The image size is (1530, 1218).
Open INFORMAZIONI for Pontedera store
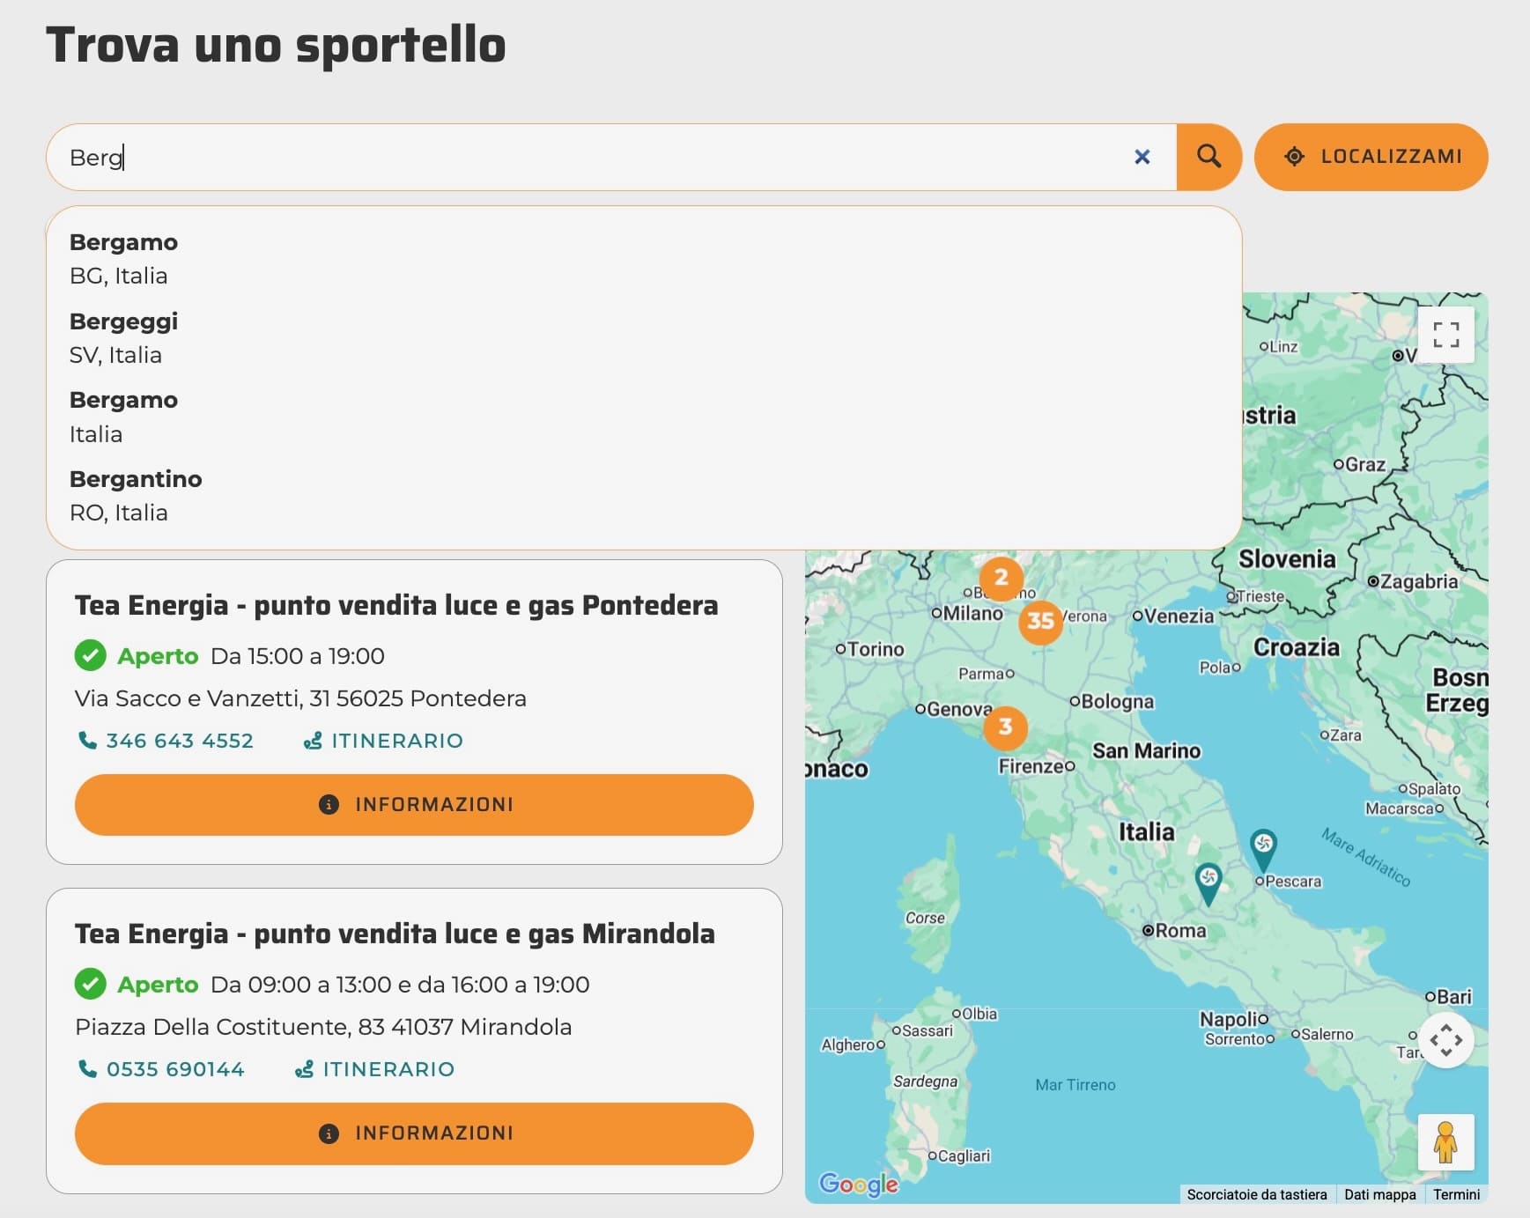(x=414, y=804)
